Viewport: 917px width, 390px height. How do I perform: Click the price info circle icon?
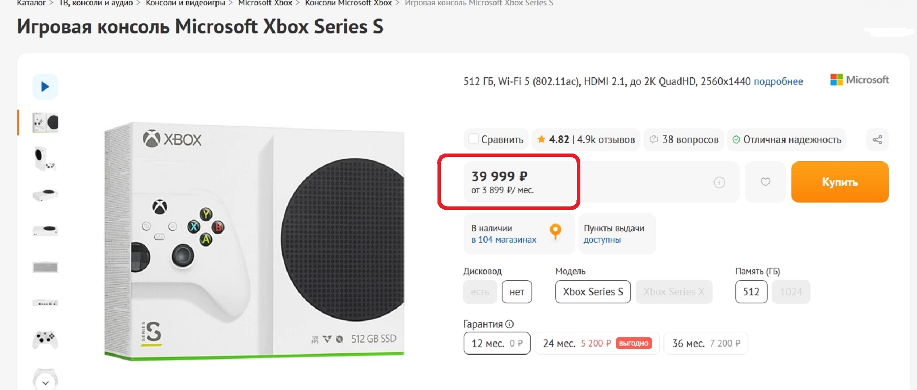pos(719,182)
